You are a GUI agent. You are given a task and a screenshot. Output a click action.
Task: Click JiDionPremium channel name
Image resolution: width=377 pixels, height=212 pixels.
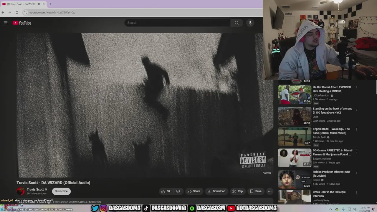coord(321,96)
